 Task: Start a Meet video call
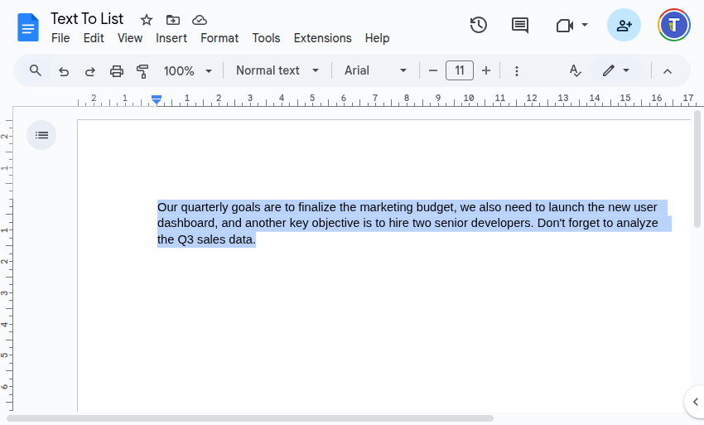coord(564,25)
